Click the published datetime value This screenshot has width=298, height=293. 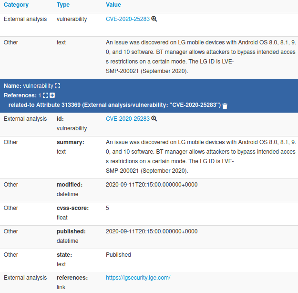pyautogui.click(x=151, y=231)
